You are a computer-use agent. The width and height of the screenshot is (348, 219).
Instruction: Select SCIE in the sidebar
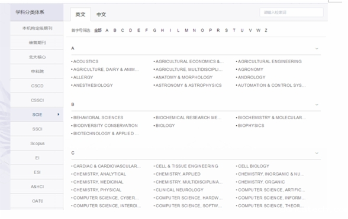point(37,115)
